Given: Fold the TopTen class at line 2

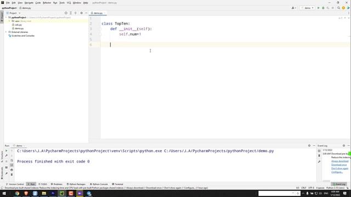Looking at the screenshot, I should (100, 24).
